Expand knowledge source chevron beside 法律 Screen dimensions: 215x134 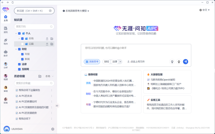click(x=120, y=61)
